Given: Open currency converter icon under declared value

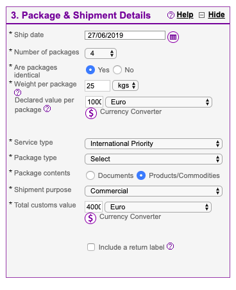Looking at the screenshot, I should [91, 113].
